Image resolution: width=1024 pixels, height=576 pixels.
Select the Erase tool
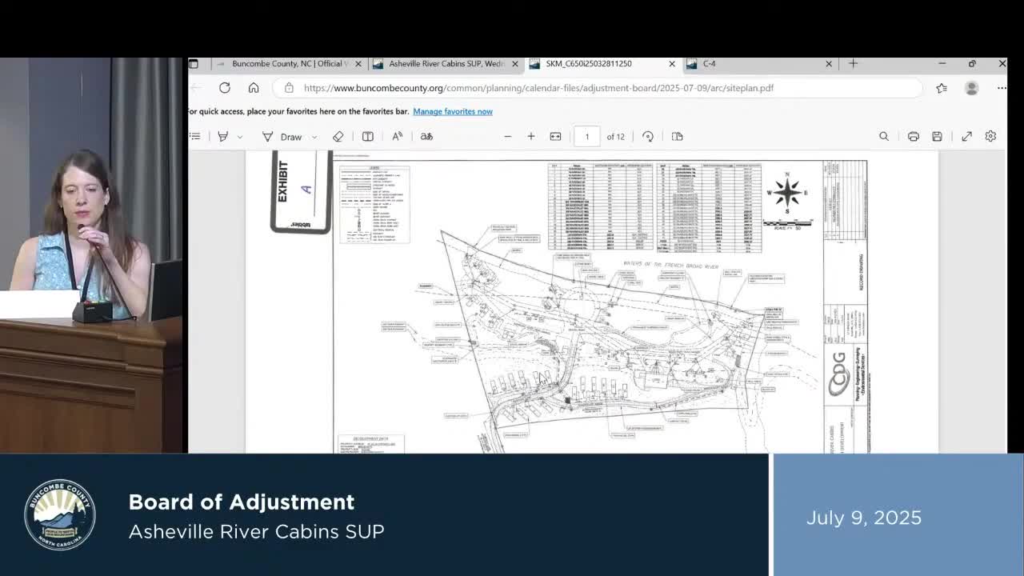[x=338, y=137]
